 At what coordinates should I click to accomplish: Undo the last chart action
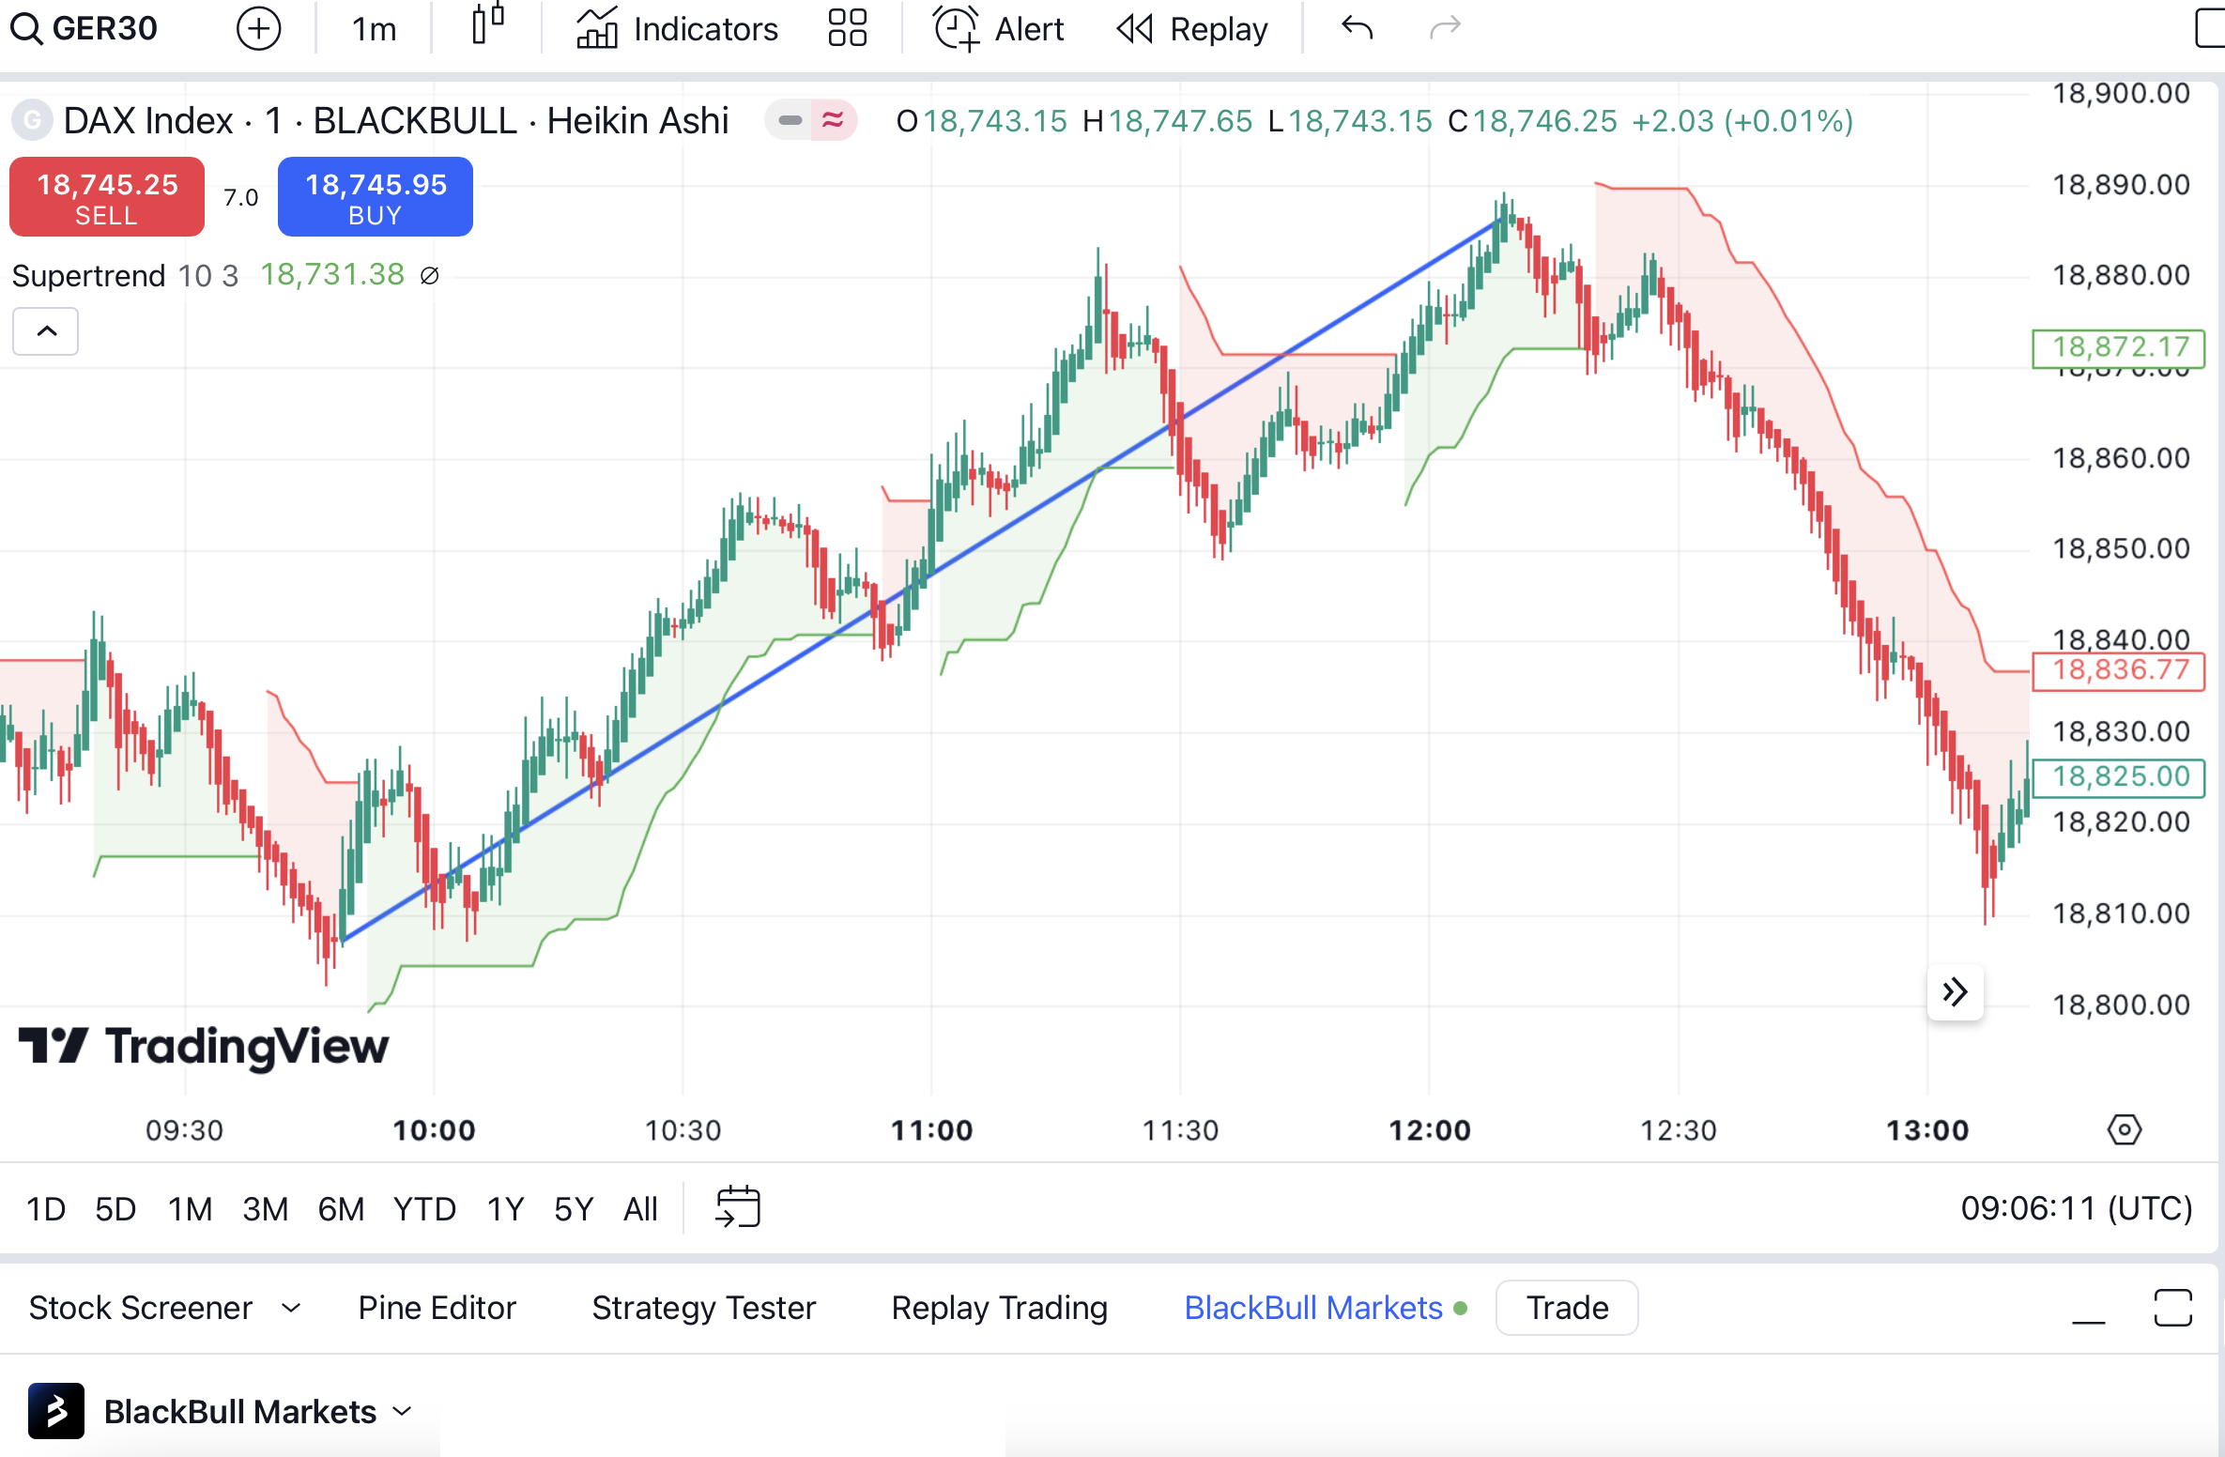tap(1358, 28)
